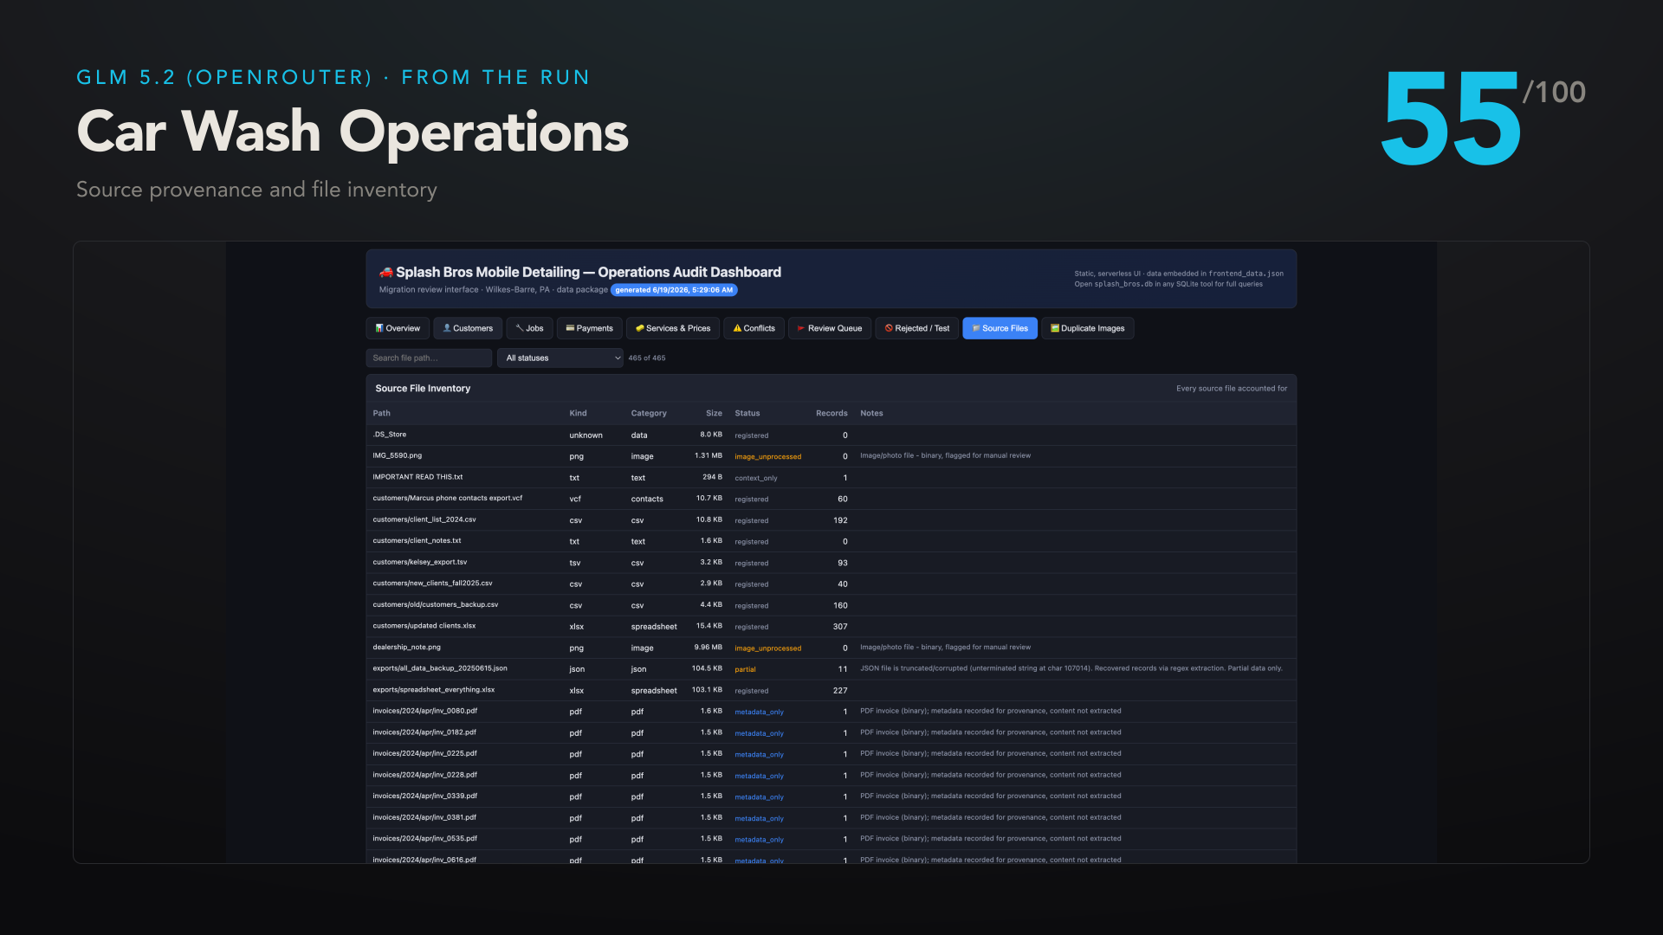Image resolution: width=1663 pixels, height=935 pixels.
Task: Click the 104.5 KB size value
Action: tap(707, 668)
